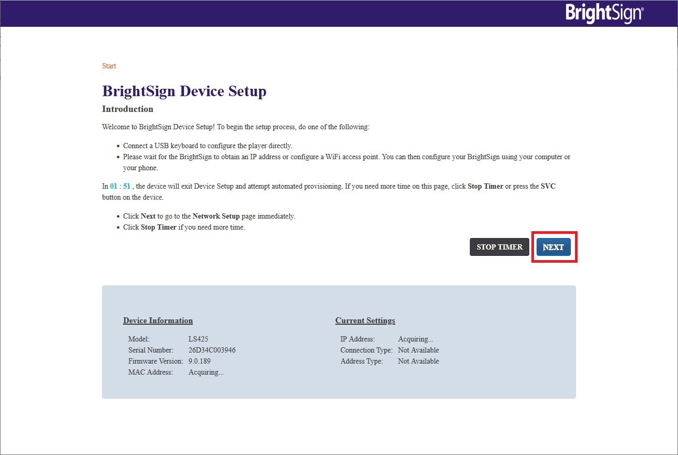Click the Current Settings heading
This screenshot has height=455, width=678.
click(365, 320)
